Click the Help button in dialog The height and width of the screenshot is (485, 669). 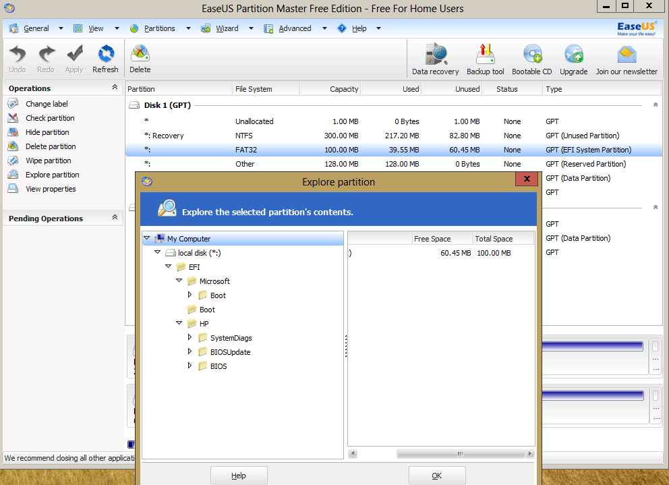239,476
